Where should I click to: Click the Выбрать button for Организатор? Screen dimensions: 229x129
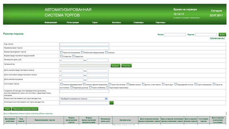(116, 66)
